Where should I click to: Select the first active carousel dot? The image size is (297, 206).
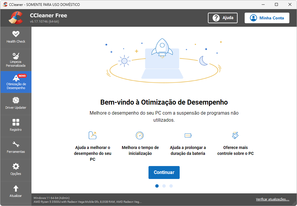[x=157, y=186]
